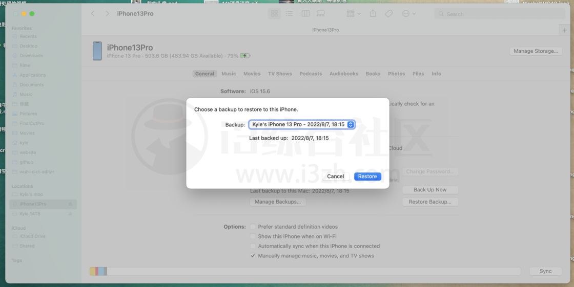Click the iPhone storage usage bar

coord(305,271)
